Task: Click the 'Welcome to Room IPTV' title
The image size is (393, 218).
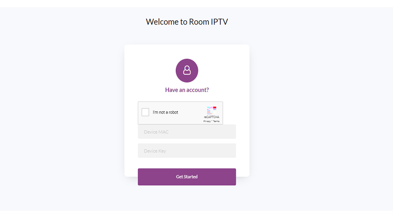Action: pyautogui.click(x=187, y=22)
